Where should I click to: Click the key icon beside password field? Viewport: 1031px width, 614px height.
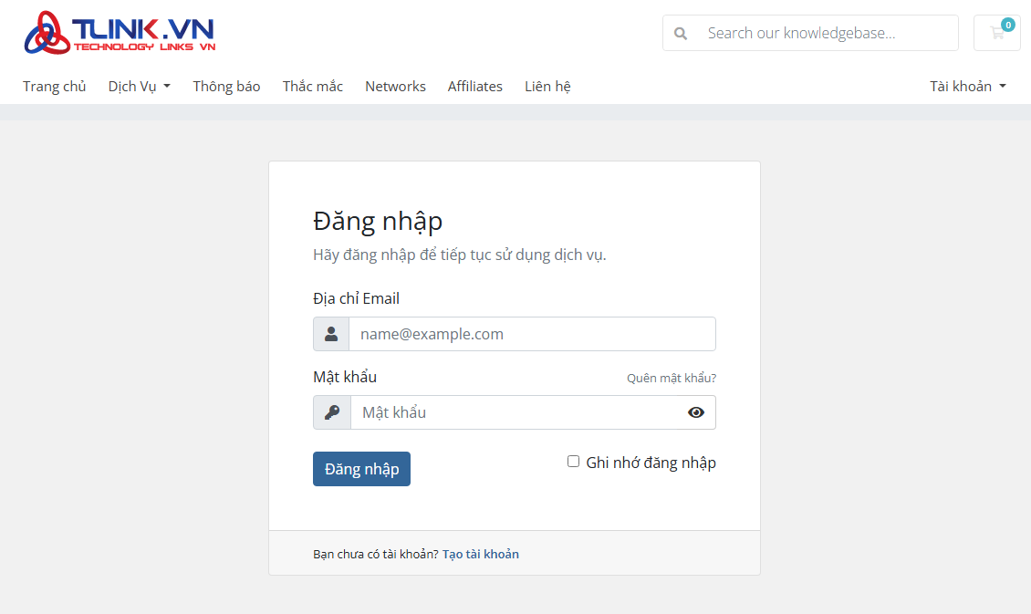tap(332, 412)
